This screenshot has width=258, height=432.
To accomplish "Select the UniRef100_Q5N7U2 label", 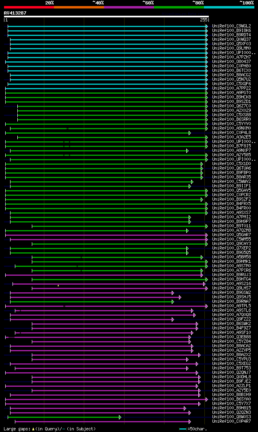I will tap(231, 80).
